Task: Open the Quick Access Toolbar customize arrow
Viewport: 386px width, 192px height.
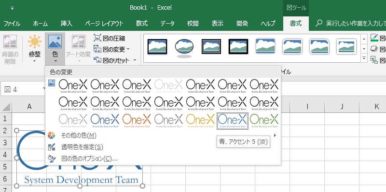Action: [13, 8]
